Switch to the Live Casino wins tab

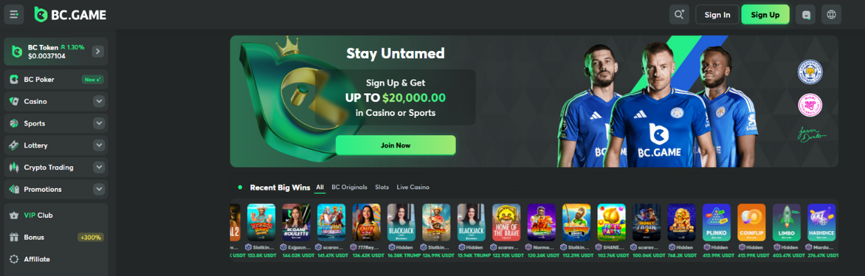pos(413,187)
